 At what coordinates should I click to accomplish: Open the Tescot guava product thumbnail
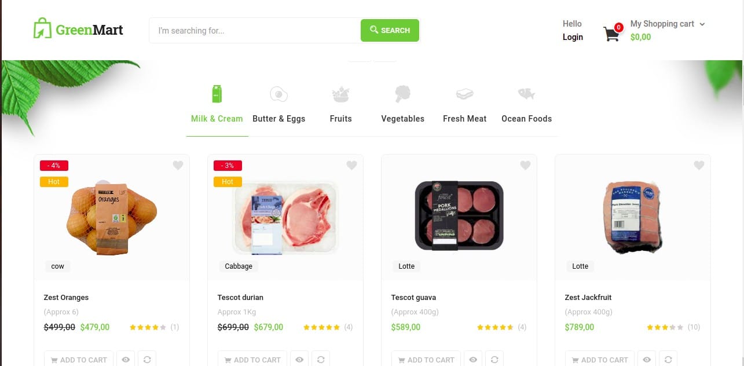[459, 215]
